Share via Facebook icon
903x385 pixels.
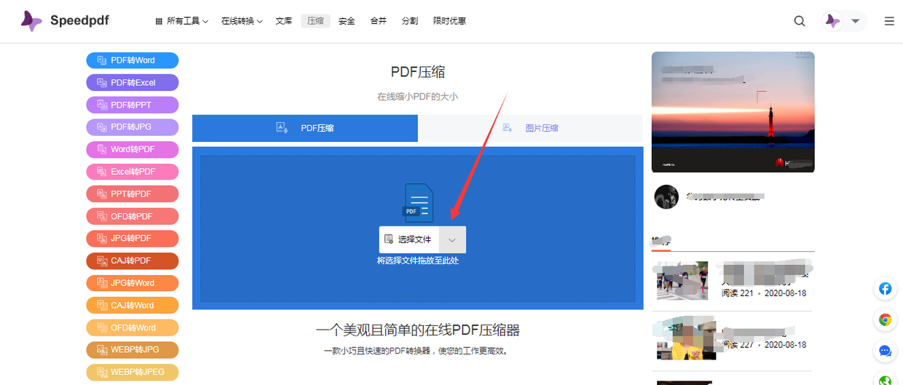click(886, 289)
